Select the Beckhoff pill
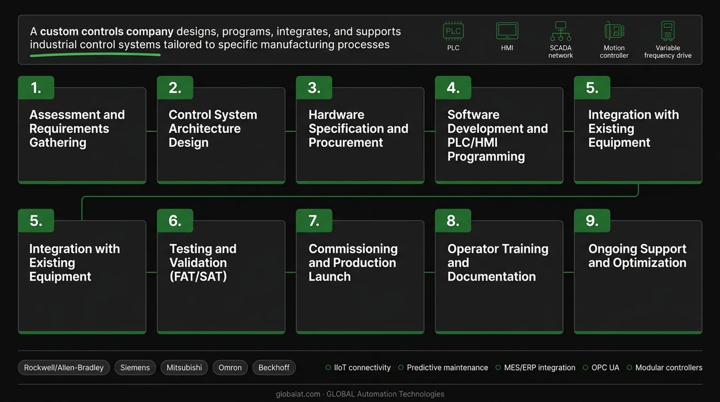The image size is (720, 402). 274,367
